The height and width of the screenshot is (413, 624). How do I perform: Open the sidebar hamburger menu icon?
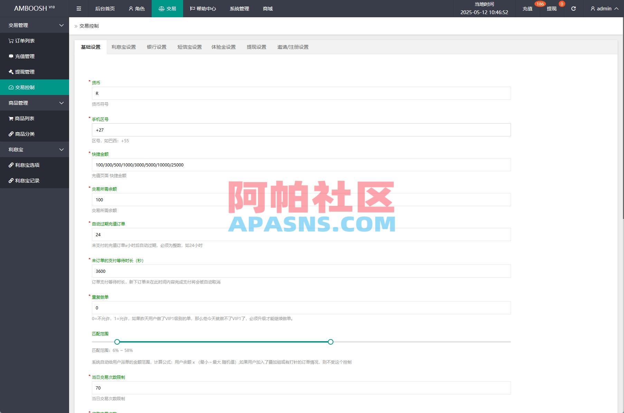[x=78, y=9]
